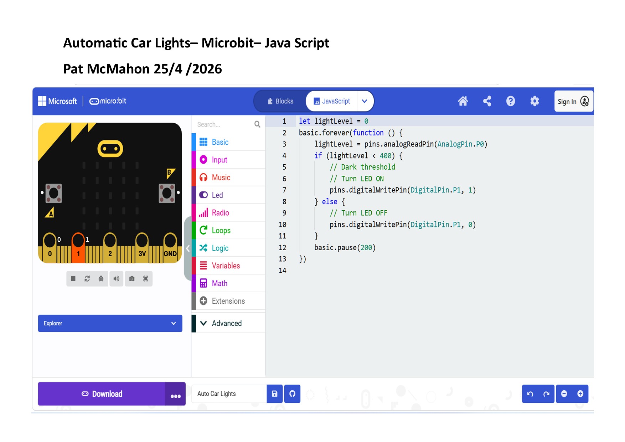Click the GitHub repository icon

pos(292,394)
